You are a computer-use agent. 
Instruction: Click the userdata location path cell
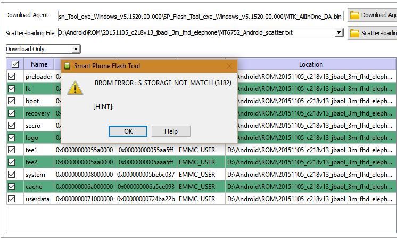[311, 199]
